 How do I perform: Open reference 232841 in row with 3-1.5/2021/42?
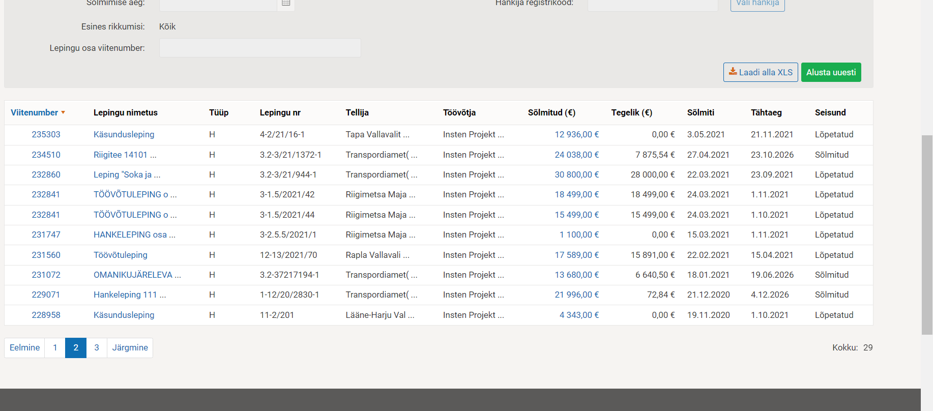pyautogui.click(x=46, y=194)
